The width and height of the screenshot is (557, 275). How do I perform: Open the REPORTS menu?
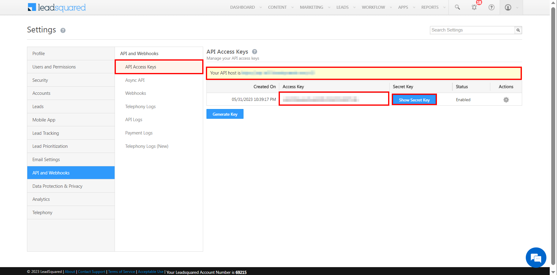[430, 7]
